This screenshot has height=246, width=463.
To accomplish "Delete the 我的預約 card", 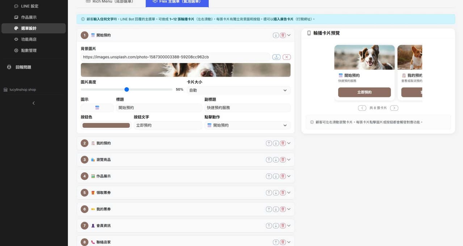I will [283, 143].
